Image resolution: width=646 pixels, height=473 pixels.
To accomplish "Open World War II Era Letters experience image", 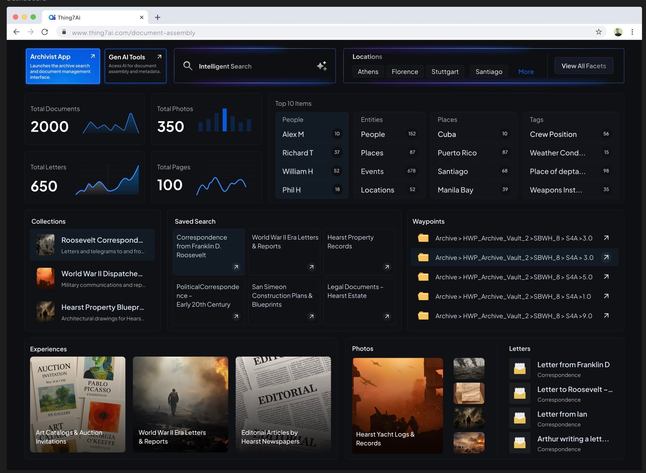I will tap(180, 404).
